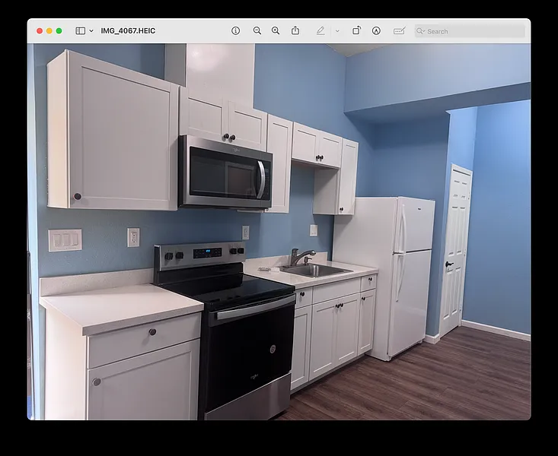Click the IMG_4067.HEIC window title

coord(128,31)
